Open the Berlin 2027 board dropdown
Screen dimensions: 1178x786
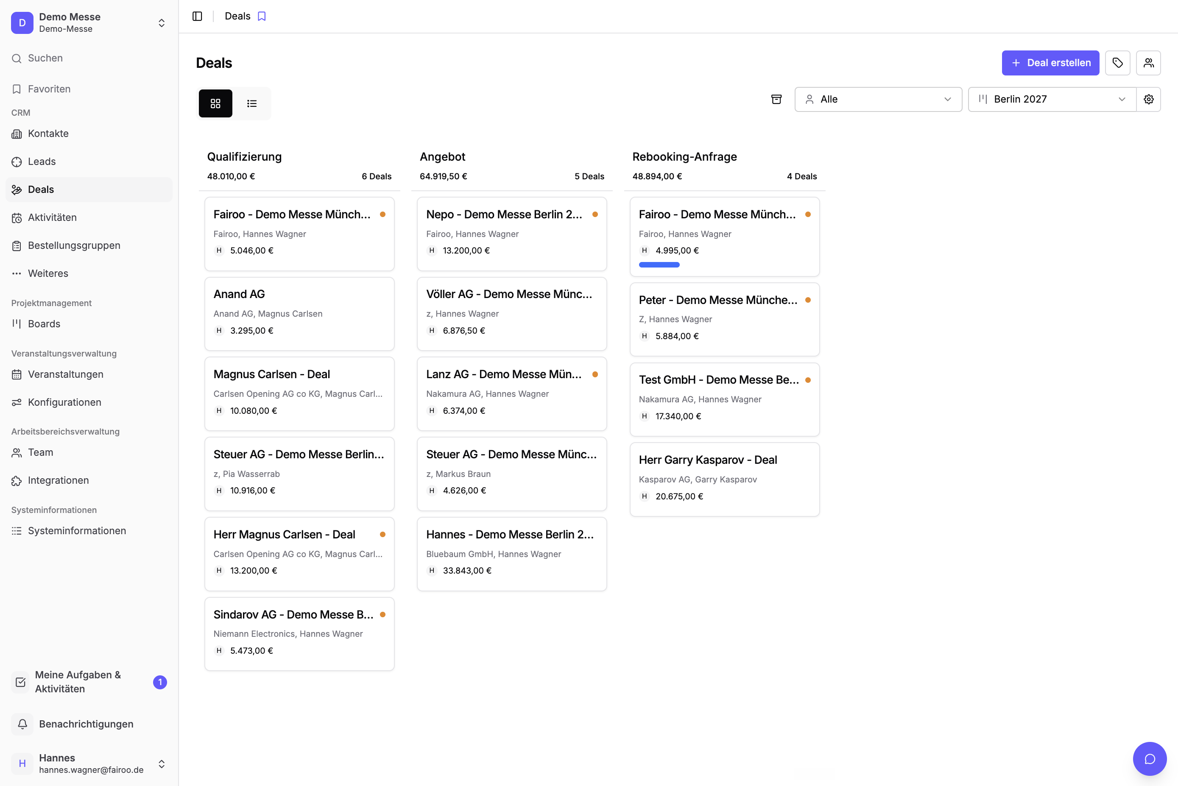[x=1052, y=99]
